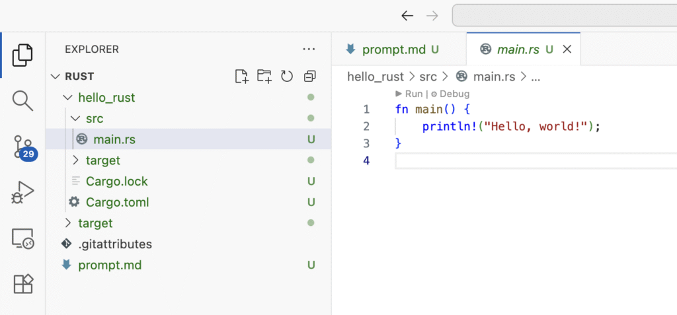Open the Explorer view in activity bar

[x=22, y=55]
